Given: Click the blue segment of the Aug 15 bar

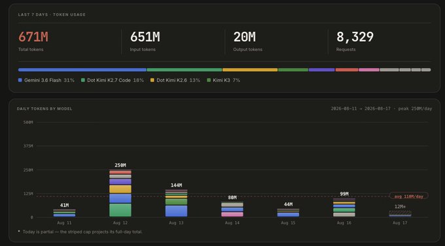Looking at the screenshot, I should [x=288, y=215].
